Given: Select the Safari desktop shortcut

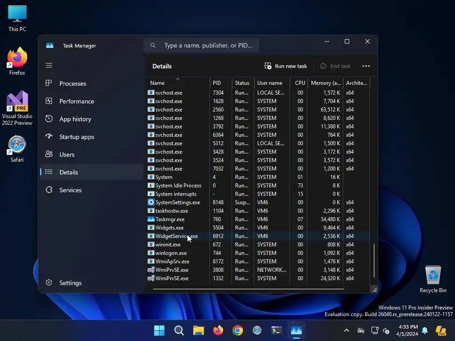Looking at the screenshot, I should click(17, 149).
